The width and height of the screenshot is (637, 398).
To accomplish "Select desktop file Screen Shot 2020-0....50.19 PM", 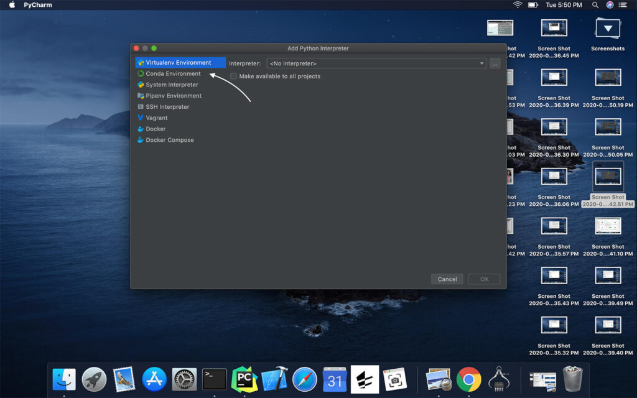I will [x=608, y=78].
